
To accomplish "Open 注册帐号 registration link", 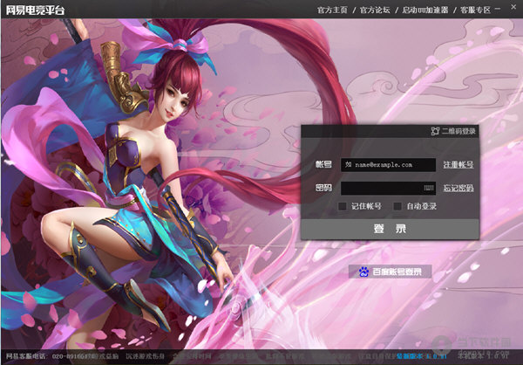I will 458,165.
